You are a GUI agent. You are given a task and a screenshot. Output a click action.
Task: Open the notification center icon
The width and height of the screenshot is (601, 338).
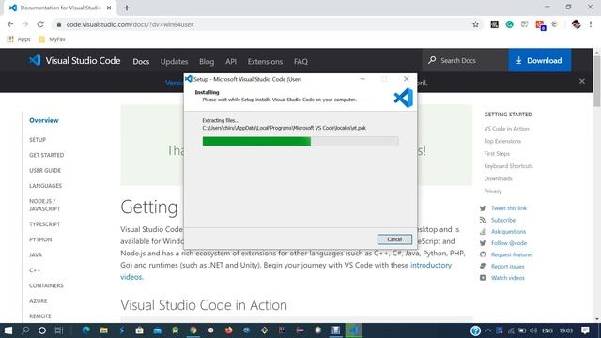[x=585, y=330]
